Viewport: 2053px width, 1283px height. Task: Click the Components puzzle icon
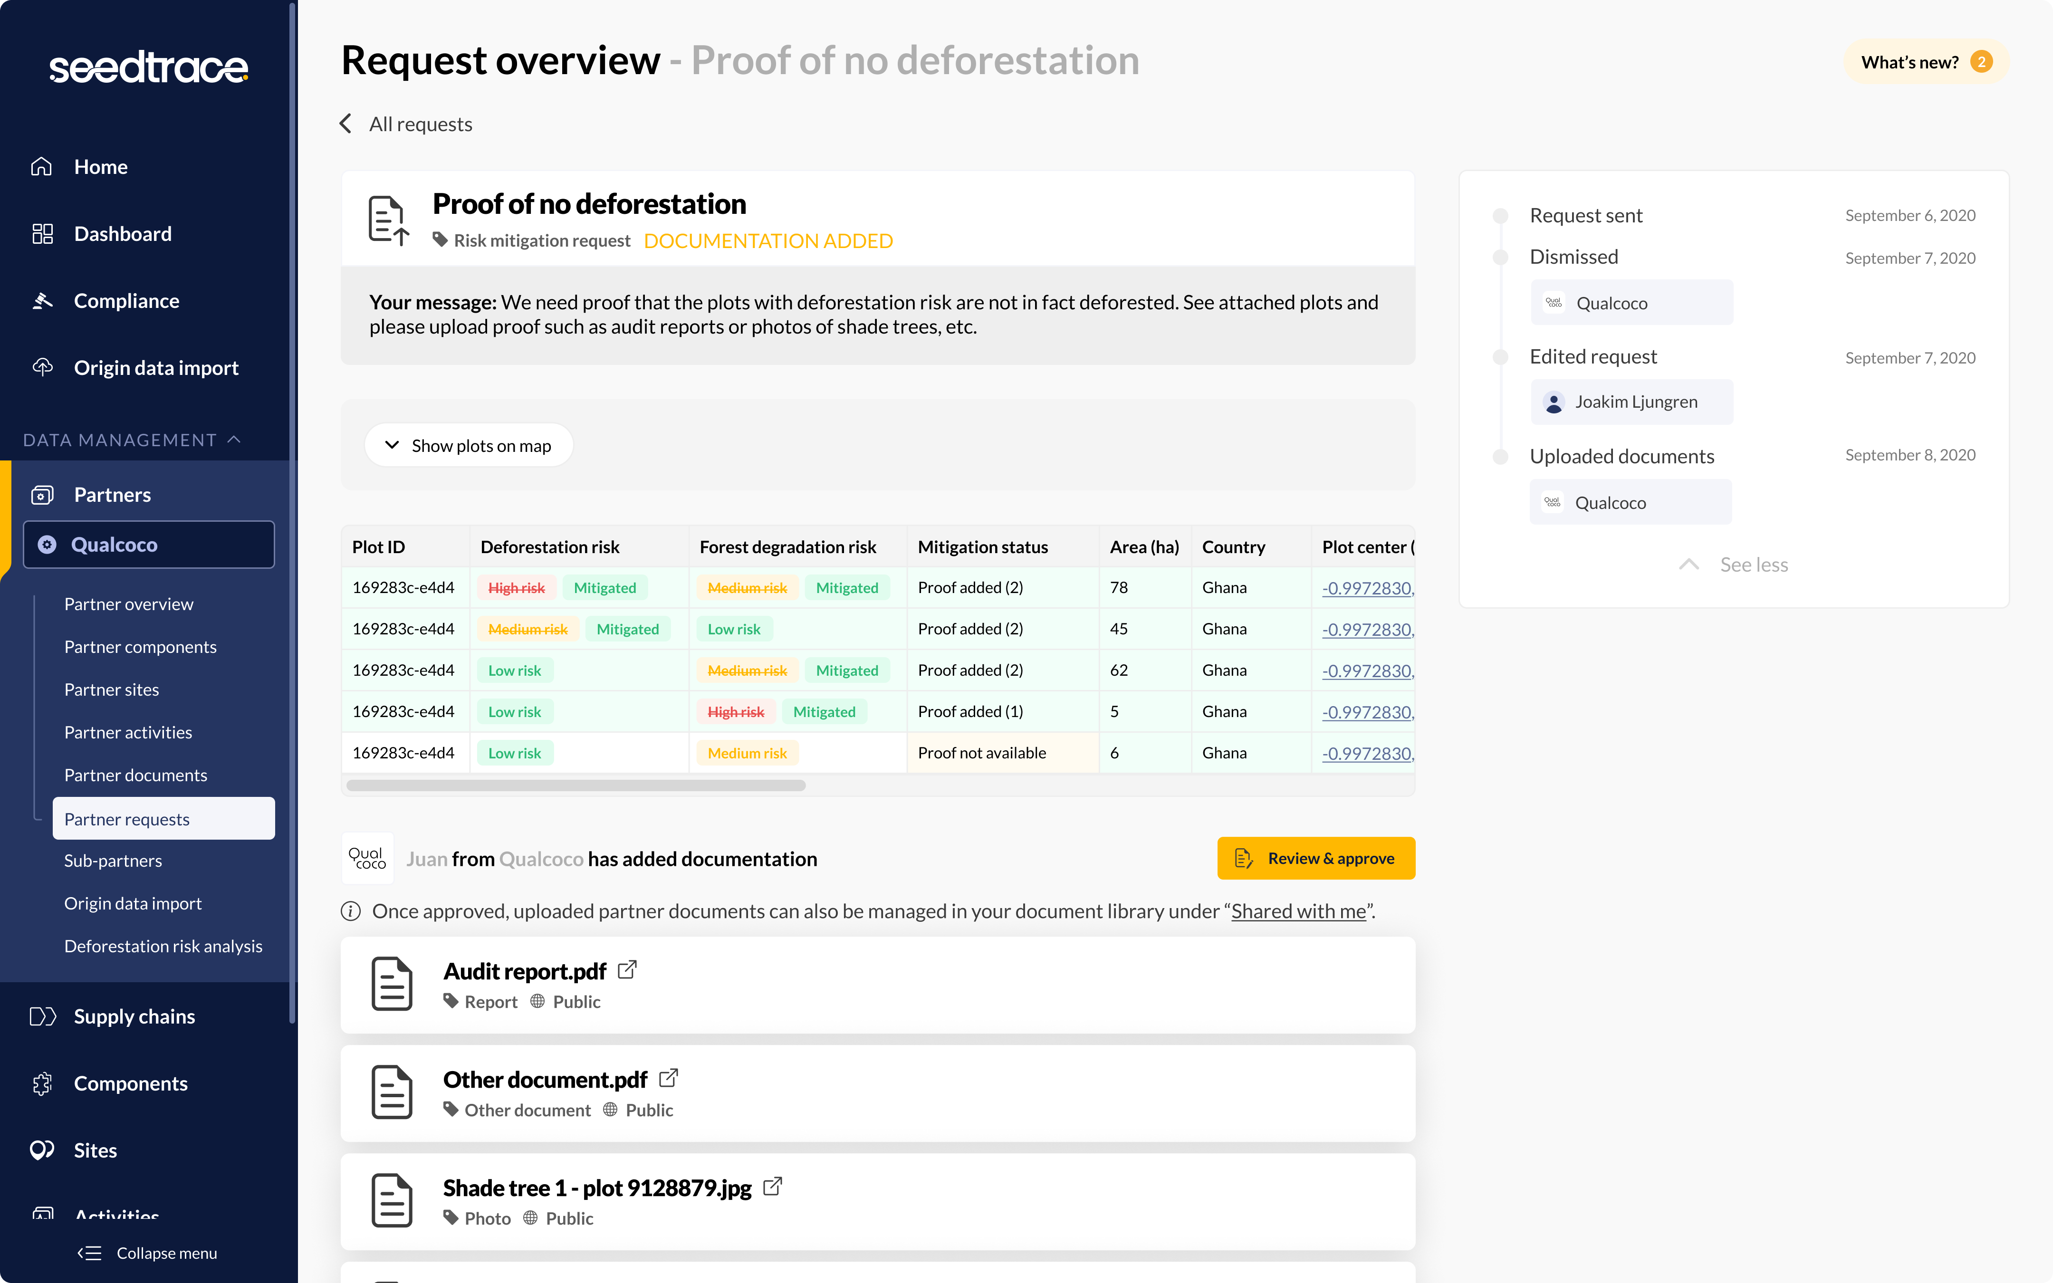pyautogui.click(x=42, y=1083)
